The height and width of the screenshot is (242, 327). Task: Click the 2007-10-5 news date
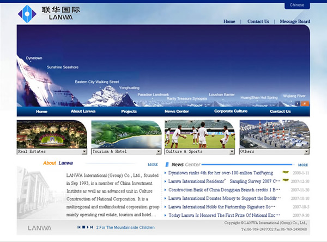point(301,206)
